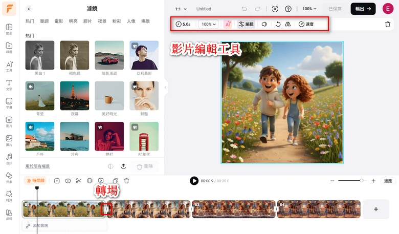Open the 100% canvas zoom dropdown in top bar
This screenshot has width=399, height=234.
click(309, 9)
